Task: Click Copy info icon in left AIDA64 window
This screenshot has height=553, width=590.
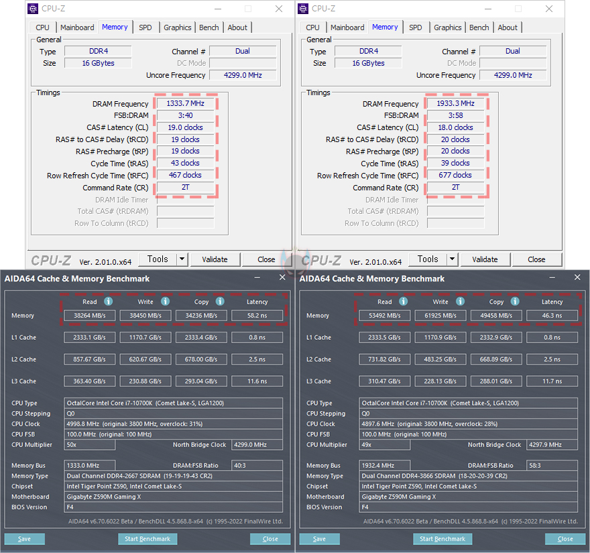Action: click(220, 302)
